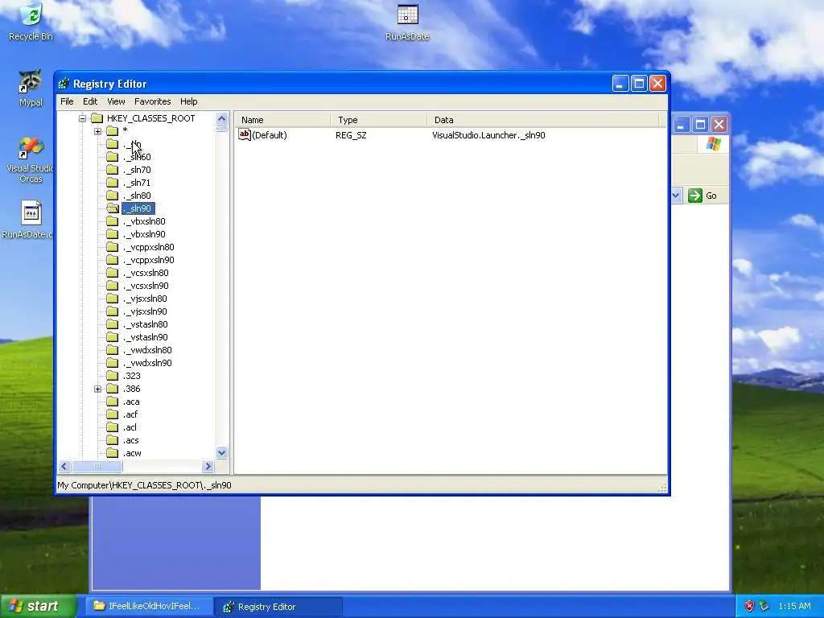Click the Windows flag logo in background window
The height and width of the screenshot is (618, 824).
click(x=713, y=143)
